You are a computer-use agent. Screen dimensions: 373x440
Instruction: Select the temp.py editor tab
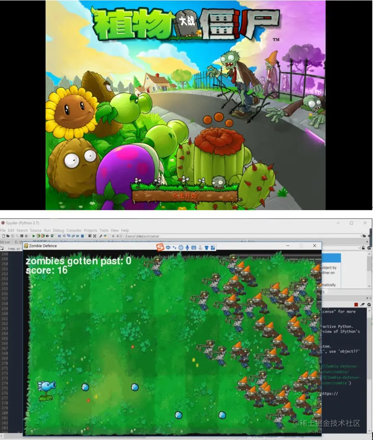click(14, 249)
